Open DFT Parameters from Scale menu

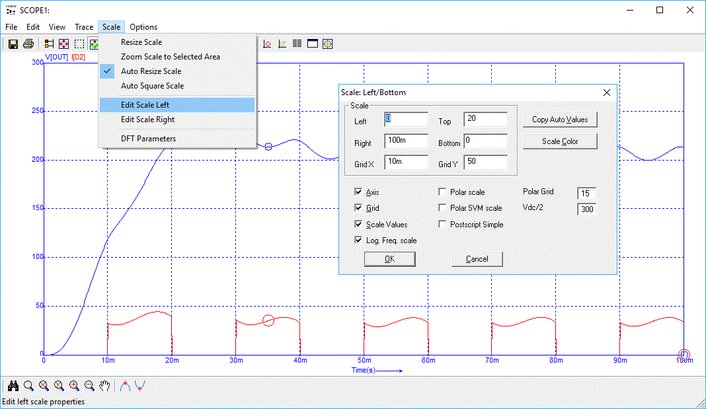pyautogui.click(x=177, y=139)
